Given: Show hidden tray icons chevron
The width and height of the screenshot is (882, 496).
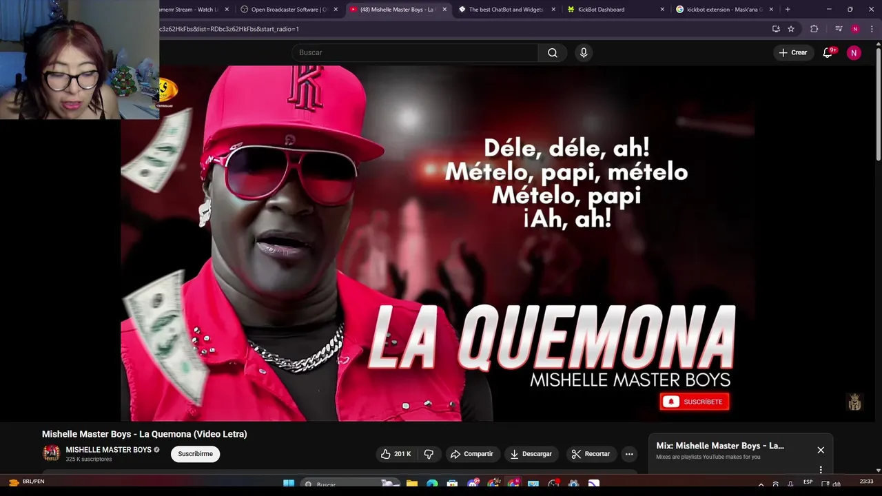Looking at the screenshot, I should 761,484.
